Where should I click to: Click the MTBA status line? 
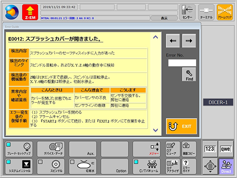point(95,18)
